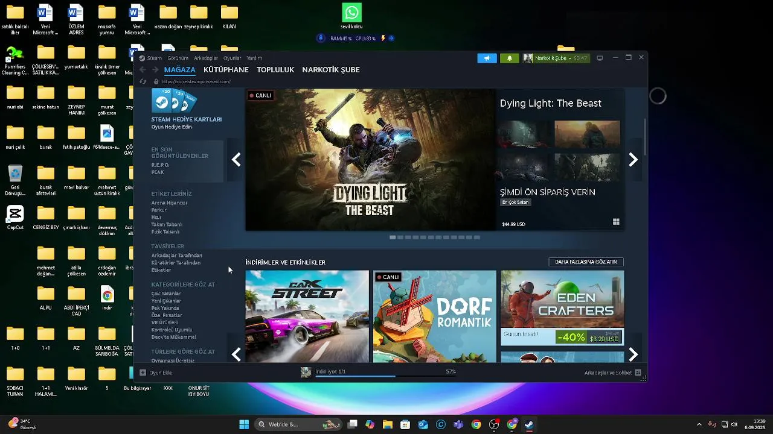Screen dimensions: 773x434
Task: Click the plus icon next to Oyun Ekle
Action: coord(143,373)
